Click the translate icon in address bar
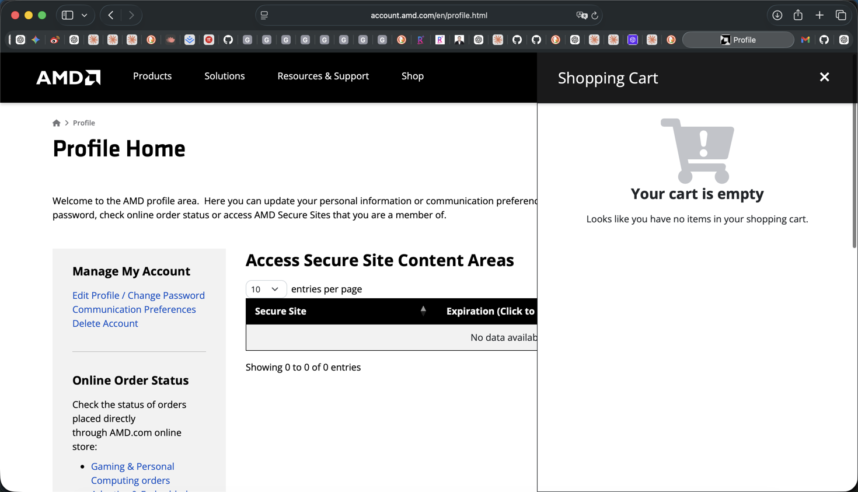Screen dimensions: 858x492 coord(581,15)
